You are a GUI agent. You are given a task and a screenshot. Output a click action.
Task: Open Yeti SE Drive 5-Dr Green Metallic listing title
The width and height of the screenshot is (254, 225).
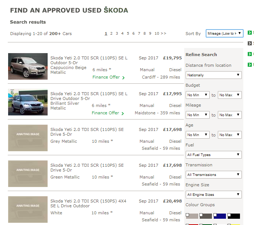87,167
